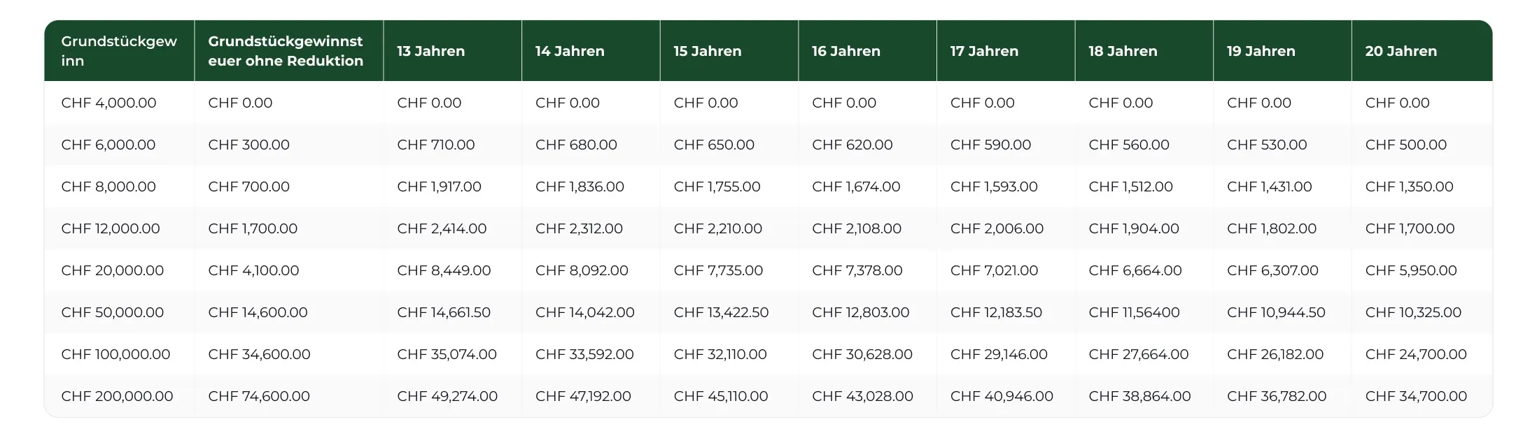
Task: Select the CHF 30,628.00 cell
Action: click(867, 354)
